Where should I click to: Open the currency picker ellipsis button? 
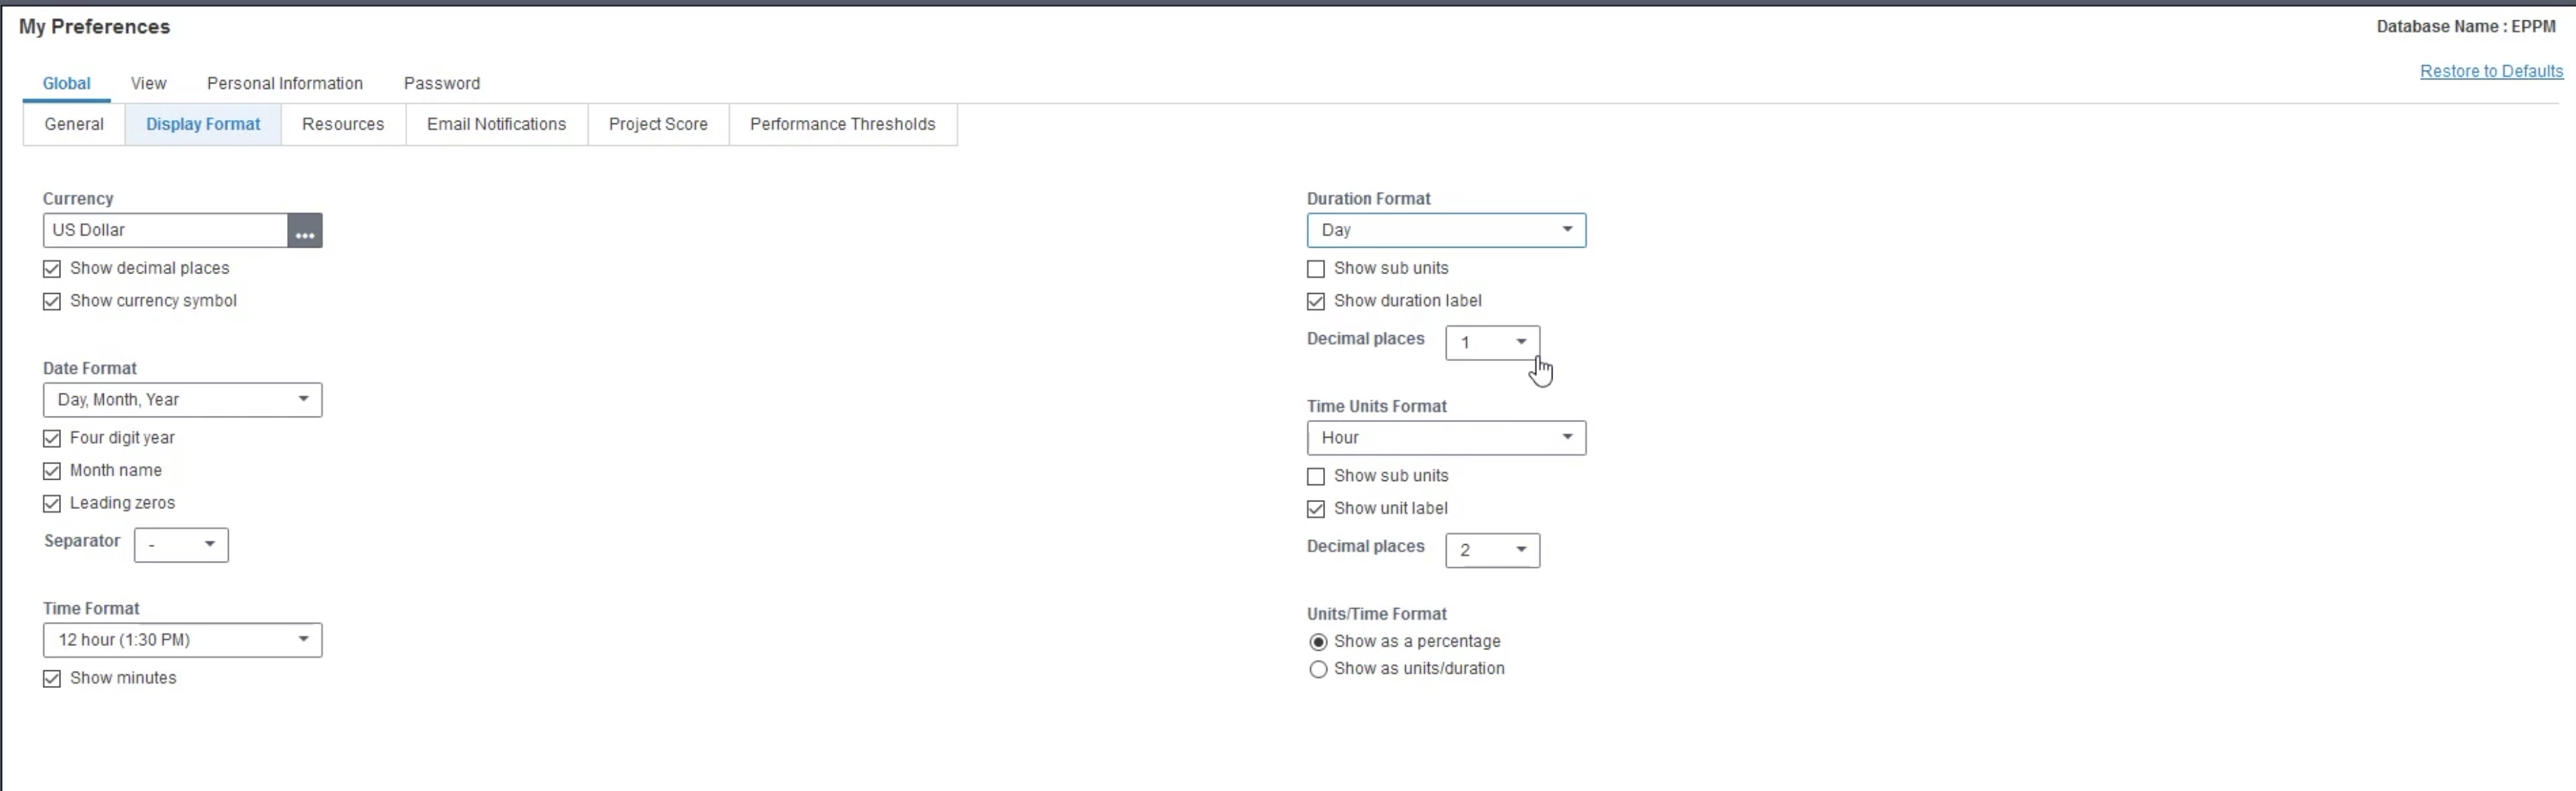click(305, 230)
